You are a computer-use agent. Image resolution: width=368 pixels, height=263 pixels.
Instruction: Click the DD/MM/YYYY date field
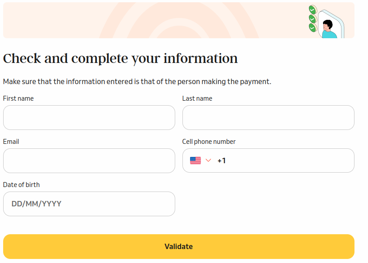89,204
